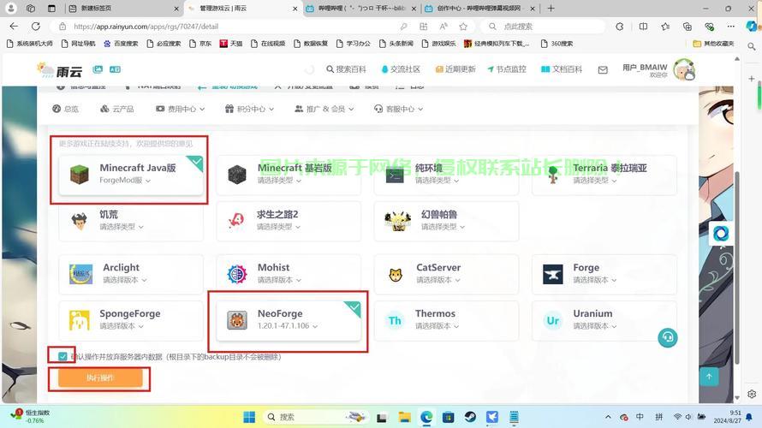This screenshot has height=428, width=762.
Task: Expand ForgeMod版 type dropdown under Minecraft Java版
Action: click(x=125, y=181)
